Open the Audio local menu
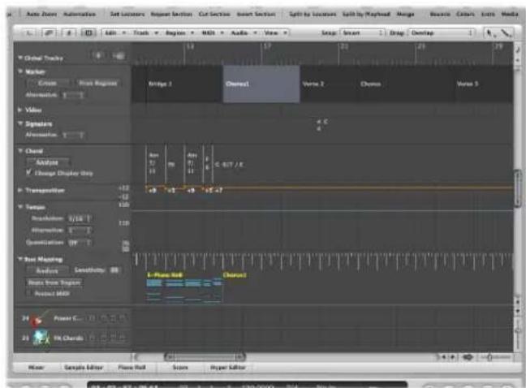 tap(244, 32)
